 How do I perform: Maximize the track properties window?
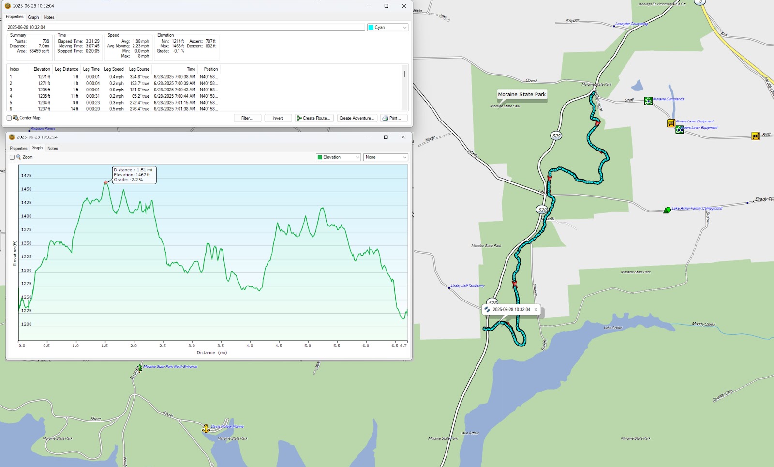[x=386, y=6]
